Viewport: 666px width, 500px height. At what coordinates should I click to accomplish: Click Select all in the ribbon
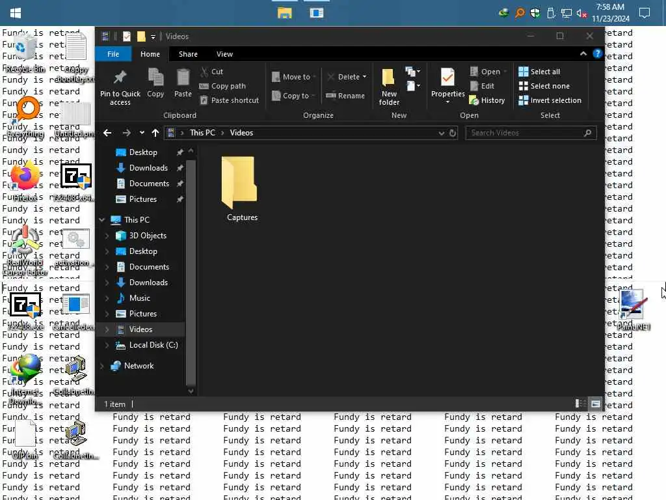coord(539,72)
